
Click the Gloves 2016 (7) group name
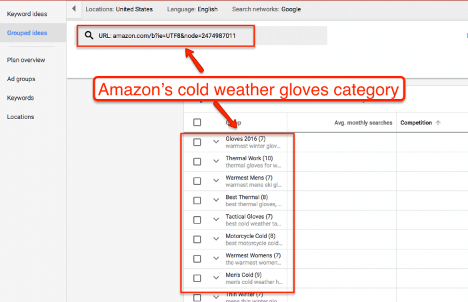tap(245, 139)
